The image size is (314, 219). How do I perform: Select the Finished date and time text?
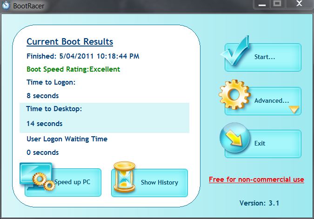pyautogui.click(x=83, y=56)
